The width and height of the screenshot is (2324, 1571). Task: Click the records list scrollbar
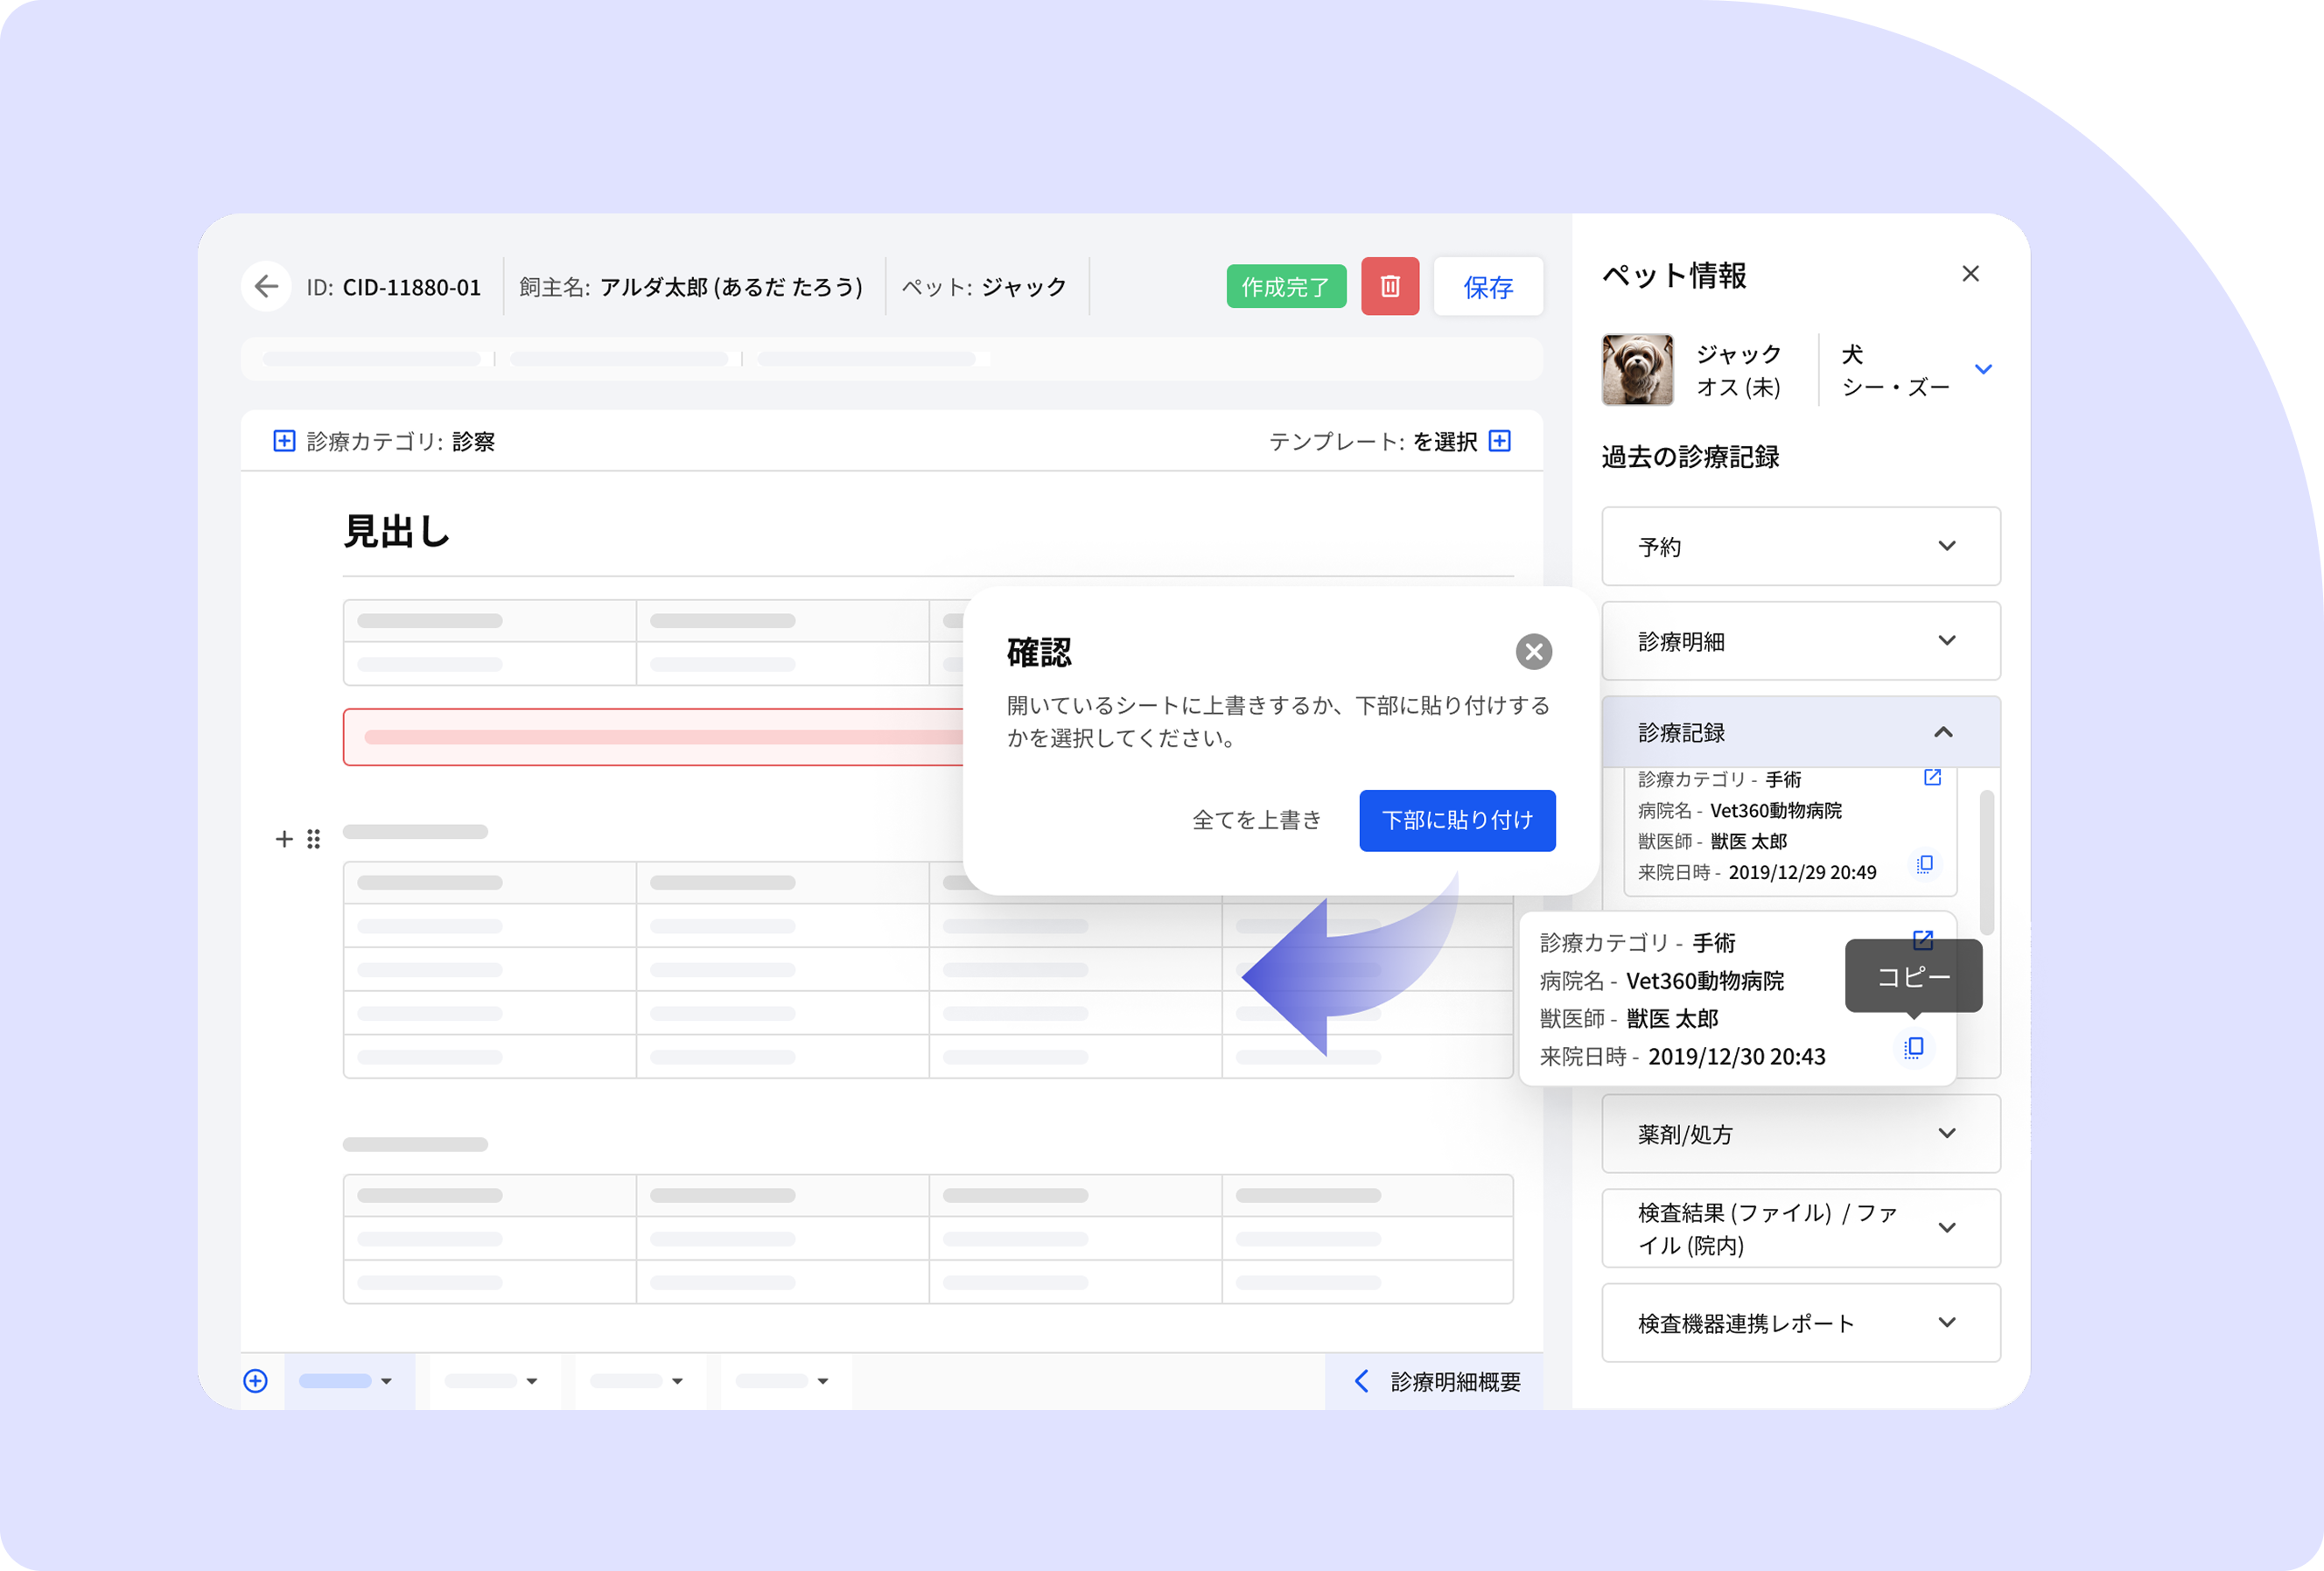click(x=1986, y=862)
